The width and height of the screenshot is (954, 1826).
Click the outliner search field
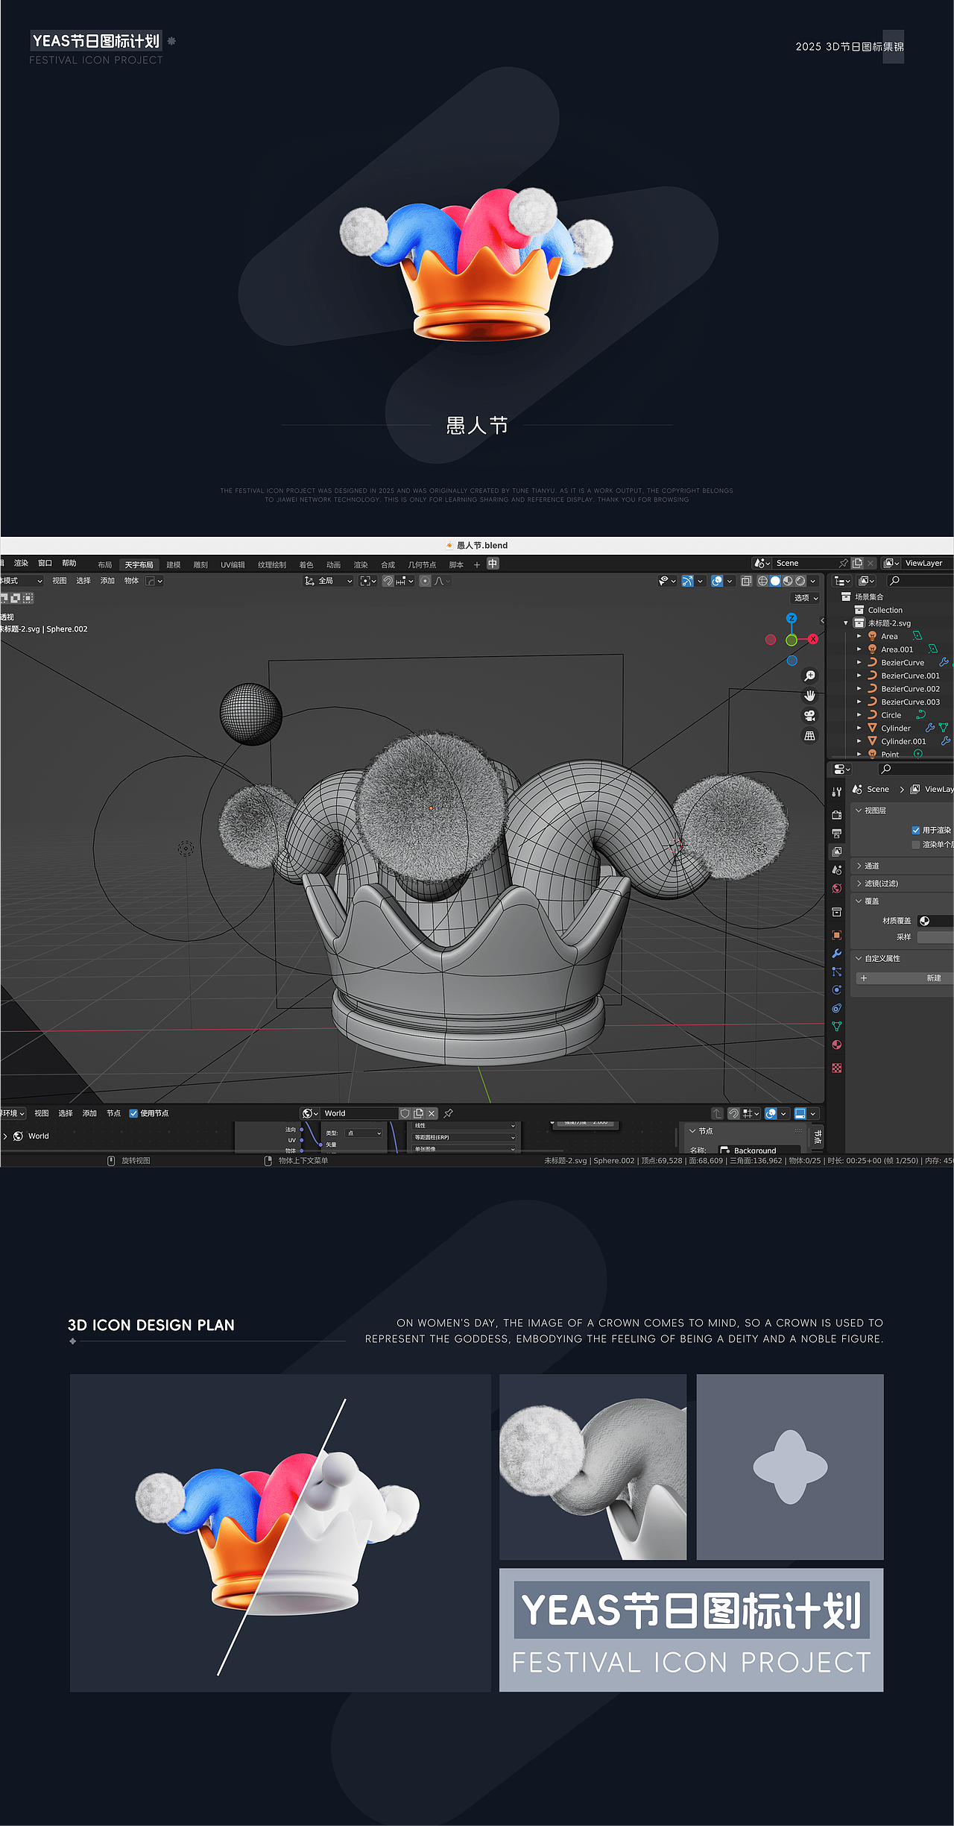(920, 581)
